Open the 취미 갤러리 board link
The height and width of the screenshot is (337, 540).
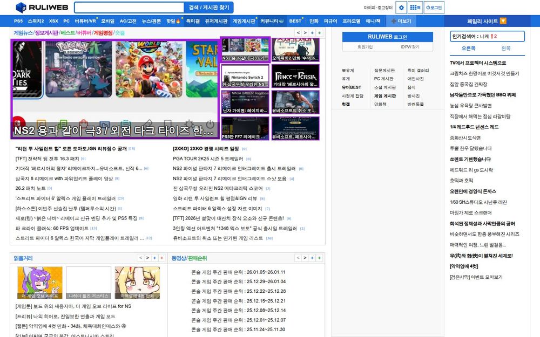[x=418, y=70]
